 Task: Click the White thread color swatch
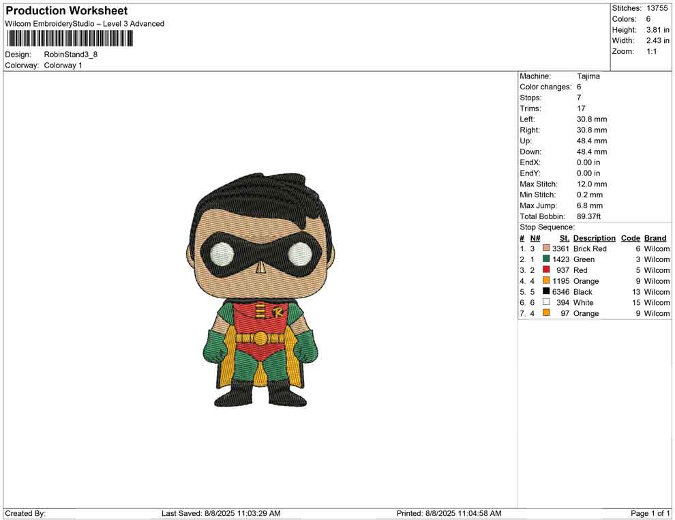point(546,302)
